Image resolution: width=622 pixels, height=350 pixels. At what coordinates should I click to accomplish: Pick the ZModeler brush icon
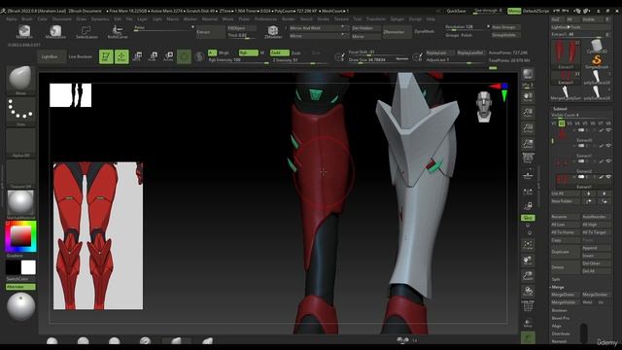click(273, 31)
